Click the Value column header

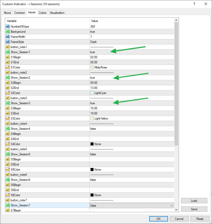[132, 21]
